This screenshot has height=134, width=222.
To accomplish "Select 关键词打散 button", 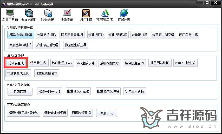I will click(x=96, y=35).
